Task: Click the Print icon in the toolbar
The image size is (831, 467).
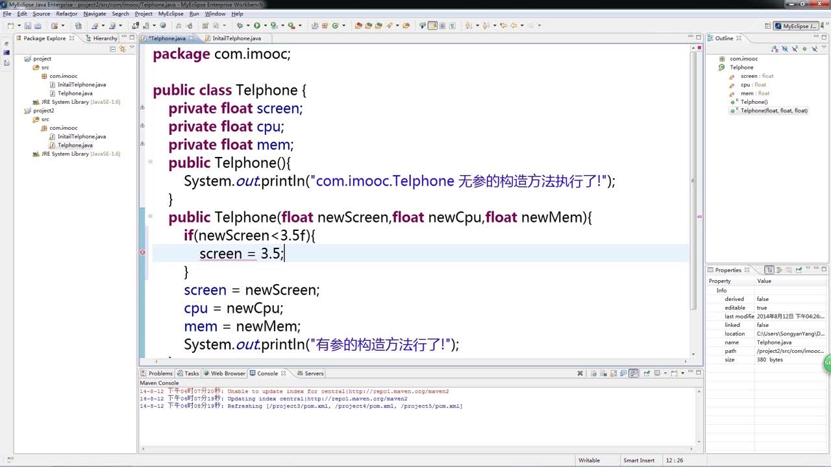Action: click(x=38, y=26)
